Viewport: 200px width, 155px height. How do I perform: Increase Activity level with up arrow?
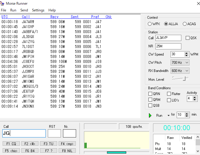click(194, 97)
